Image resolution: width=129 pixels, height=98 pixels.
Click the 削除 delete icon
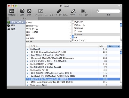[x=29, y=11]
